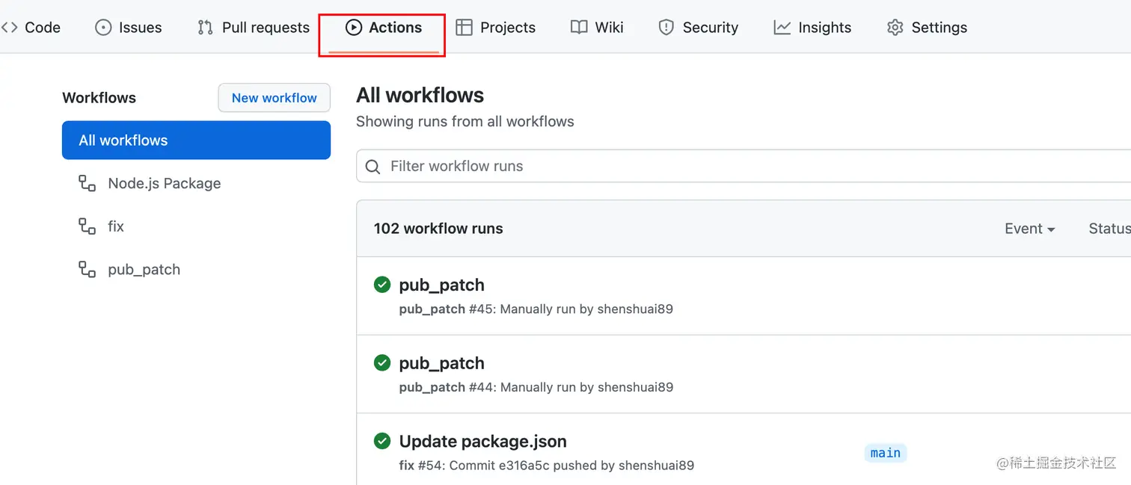1131x485 pixels.
Task: Open the Update package.json run
Action: [482, 441]
